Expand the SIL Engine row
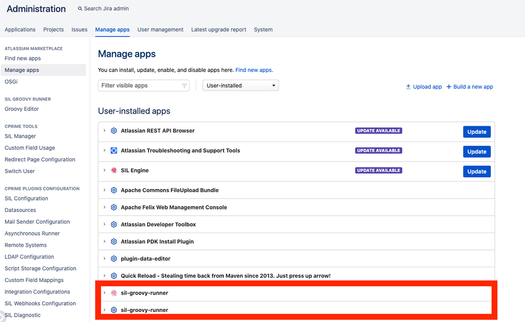The width and height of the screenshot is (525, 322). pyautogui.click(x=105, y=170)
